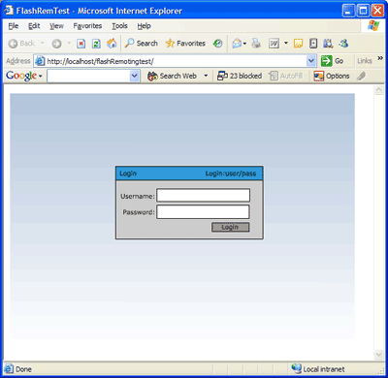The image size is (388, 378).
Task: Click the Search Web button
Action: click(x=172, y=76)
